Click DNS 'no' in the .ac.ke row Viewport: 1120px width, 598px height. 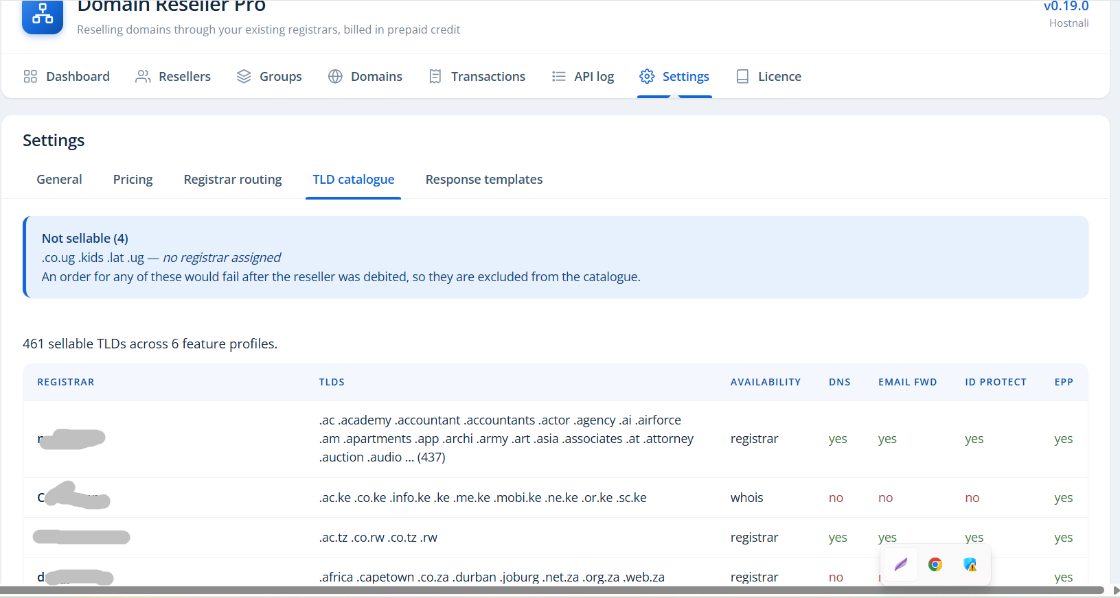836,498
